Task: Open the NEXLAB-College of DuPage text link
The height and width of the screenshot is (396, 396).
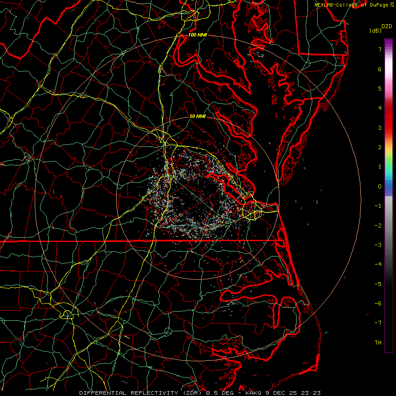Action: coord(352,4)
